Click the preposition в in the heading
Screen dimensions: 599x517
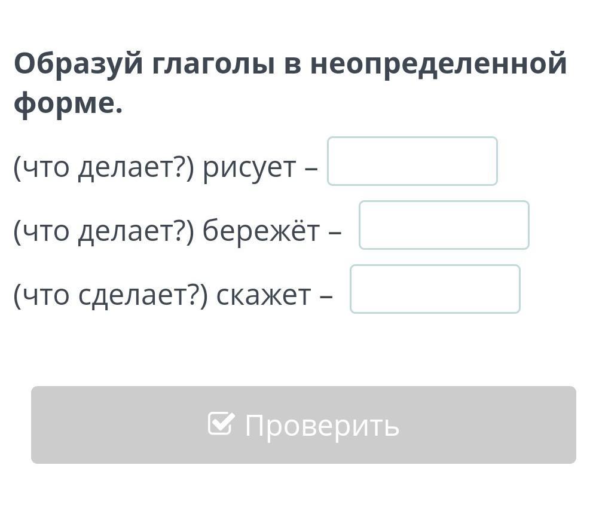click(x=292, y=63)
